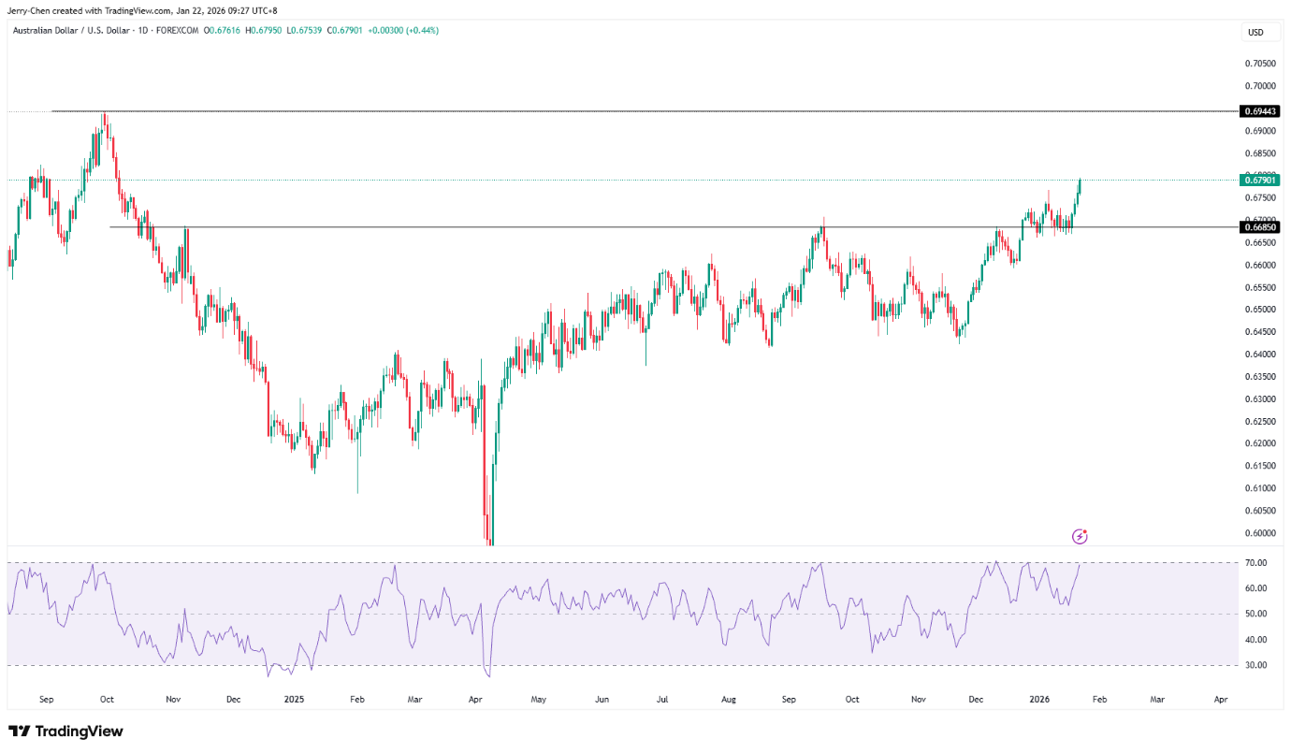Click the 2025 label on time axis
The width and height of the screenshot is (1291, 753).
294,699
